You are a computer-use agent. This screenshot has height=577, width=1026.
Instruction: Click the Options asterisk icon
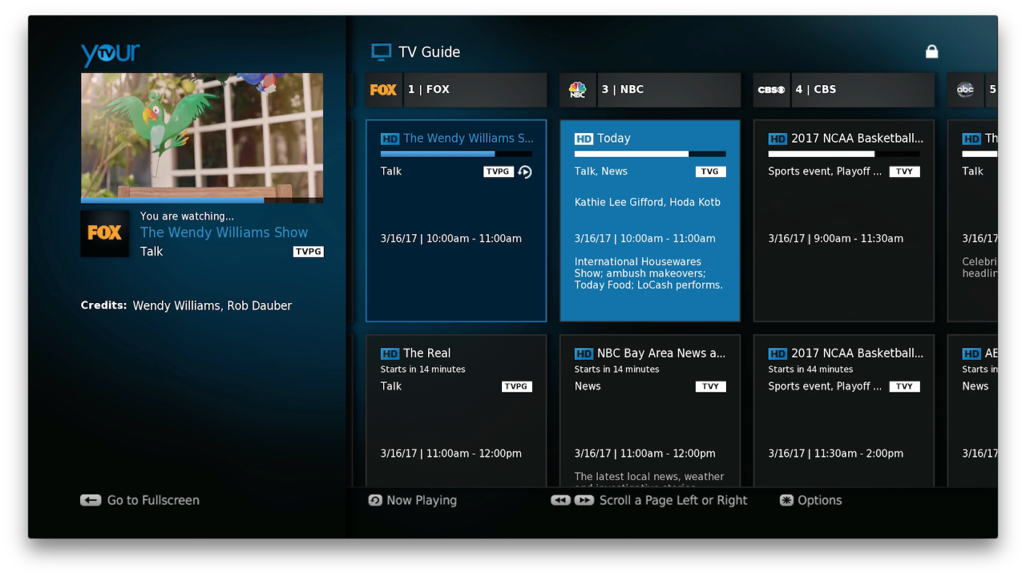tap(788, 499)
